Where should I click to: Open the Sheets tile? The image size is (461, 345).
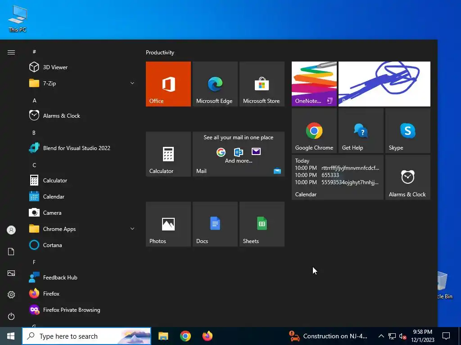pyautogui.click(x=262, y=224)
